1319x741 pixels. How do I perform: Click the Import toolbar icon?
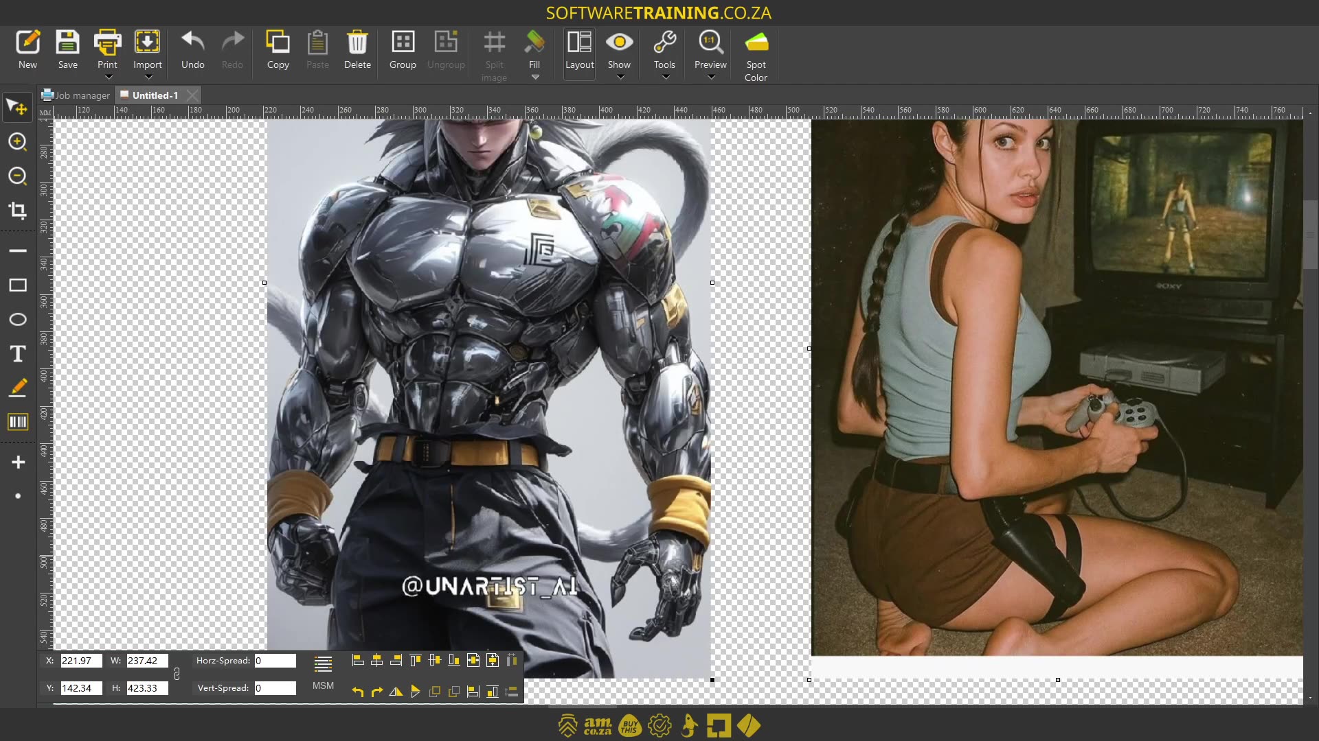(147, 43)
